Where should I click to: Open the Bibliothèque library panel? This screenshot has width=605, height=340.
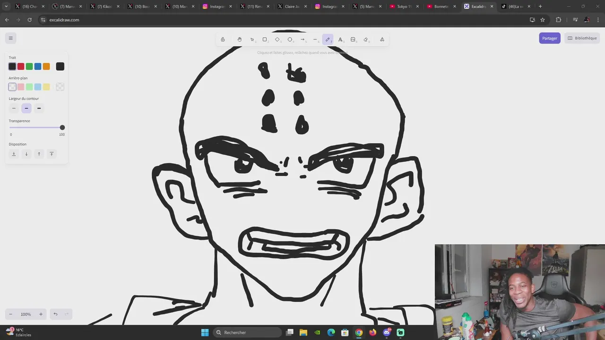click(x=582, y=38)
